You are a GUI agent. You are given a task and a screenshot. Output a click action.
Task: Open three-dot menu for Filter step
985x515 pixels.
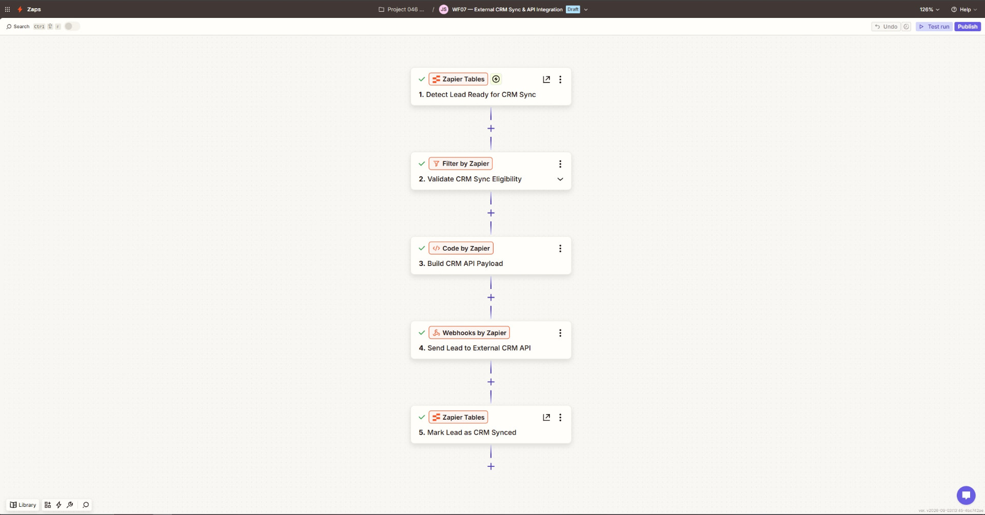click(560, 164)
